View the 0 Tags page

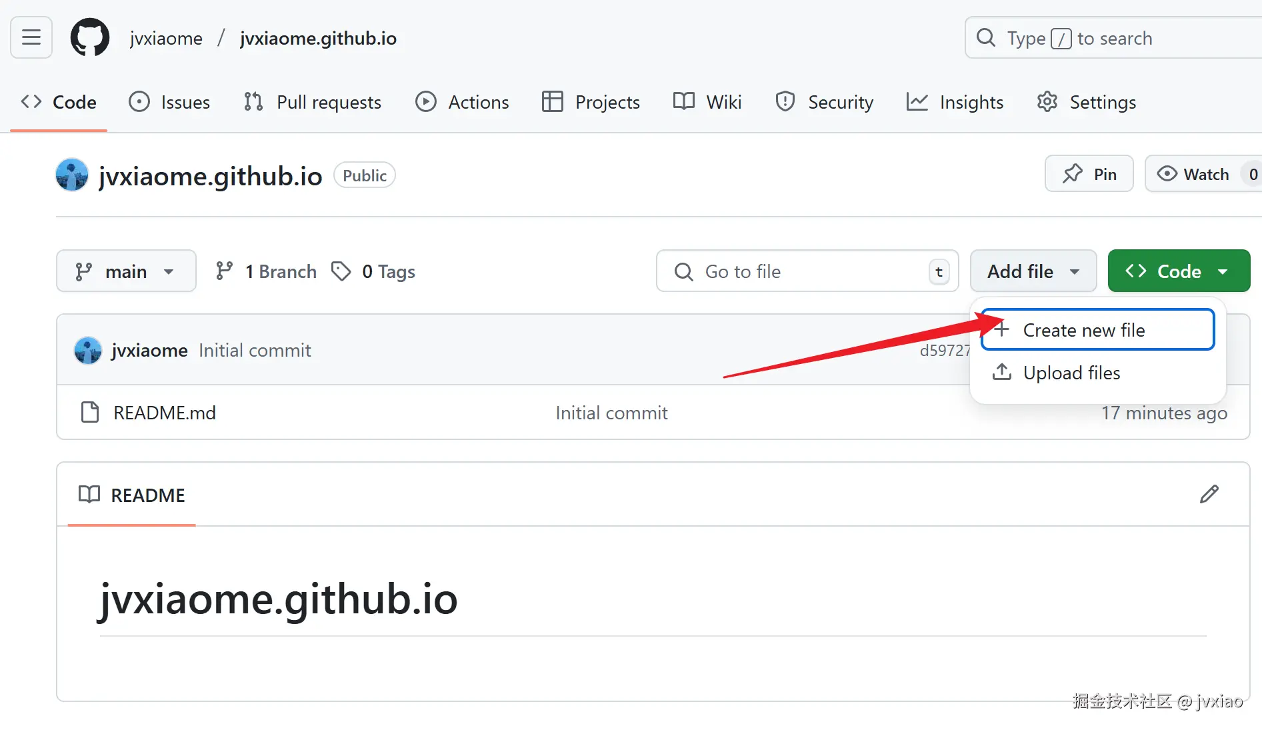click(x=373, y=271)
